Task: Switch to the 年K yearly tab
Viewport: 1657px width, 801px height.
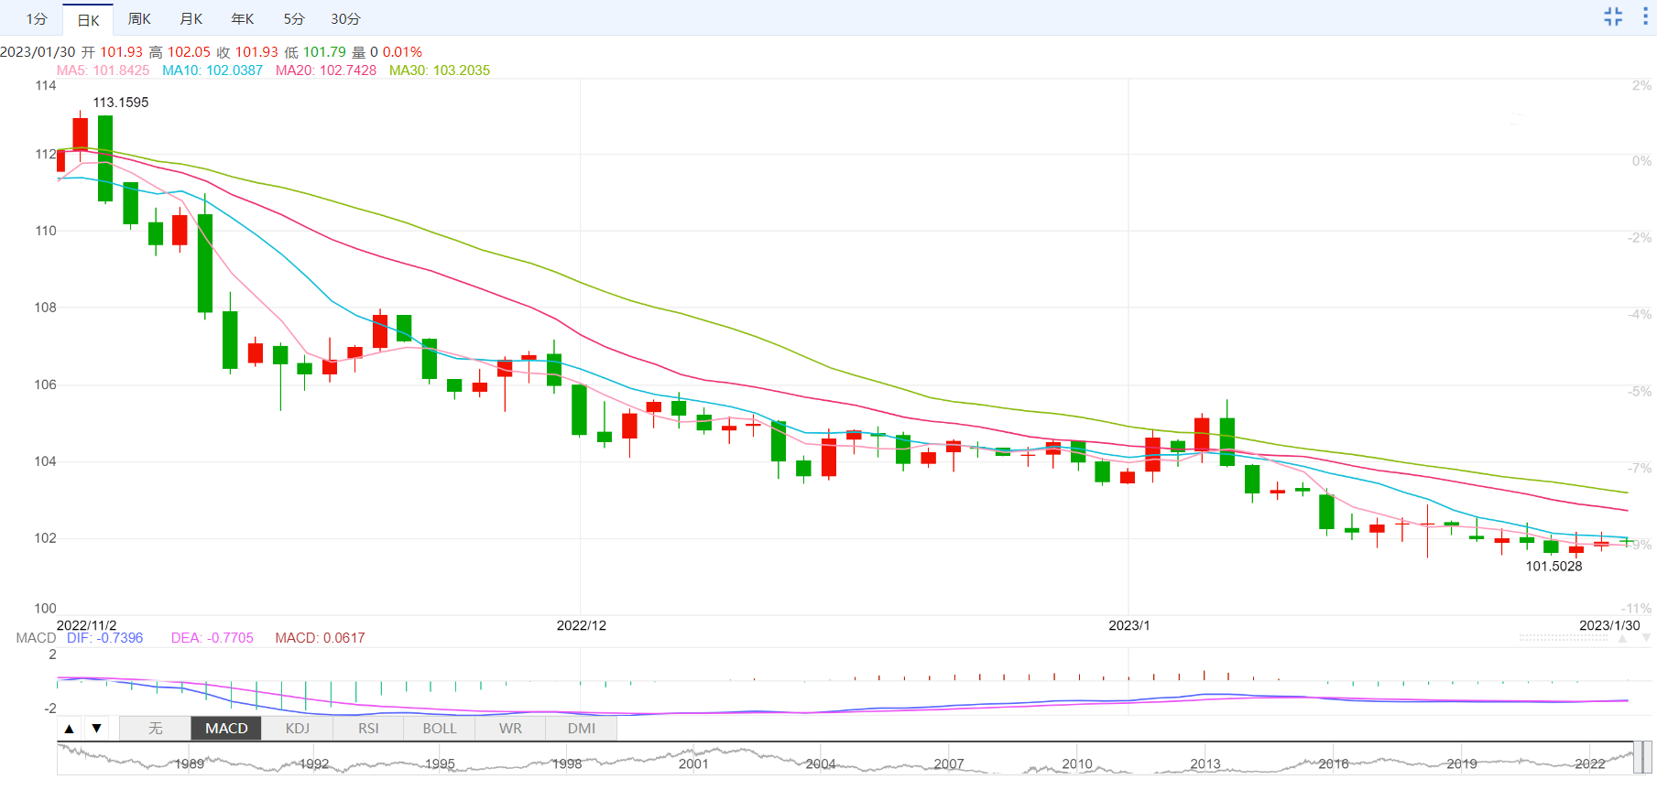Action: coord(242,19)
